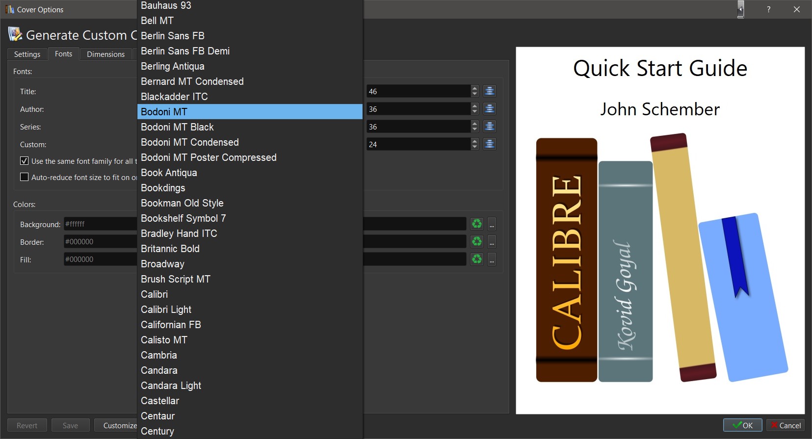The height and width of the screenshot is (439, 812).
Task: Click the Title font alignment icon
Action: pos(489,91)
